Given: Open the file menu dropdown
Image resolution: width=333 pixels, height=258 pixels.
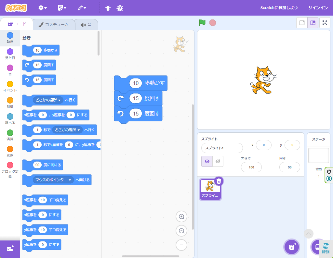Looking at the screenshot, I should click(62, 8).
